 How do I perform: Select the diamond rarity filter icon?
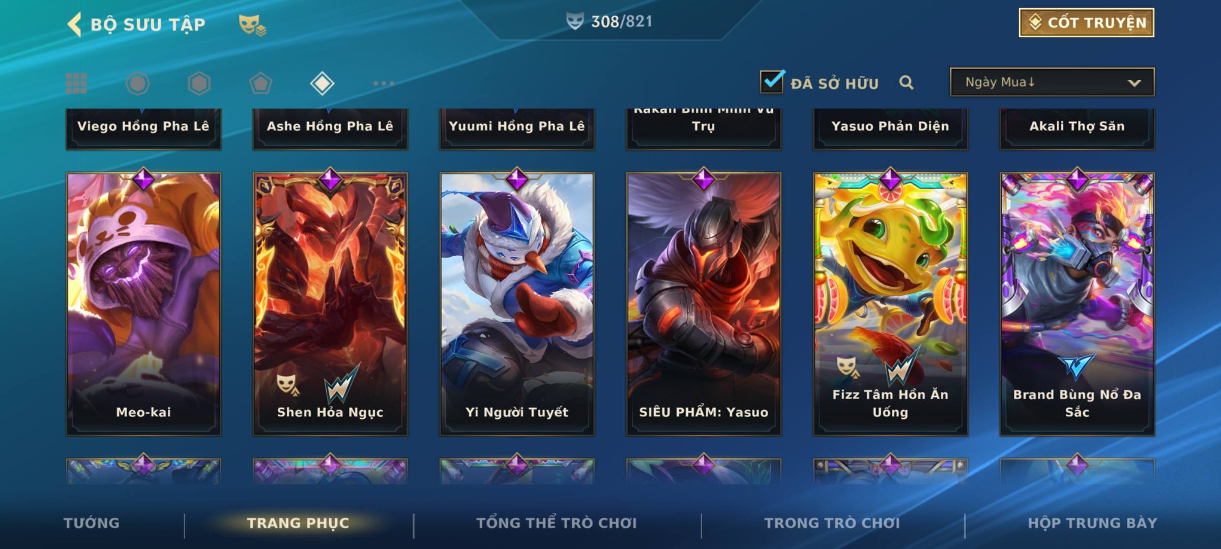[322, 83]
